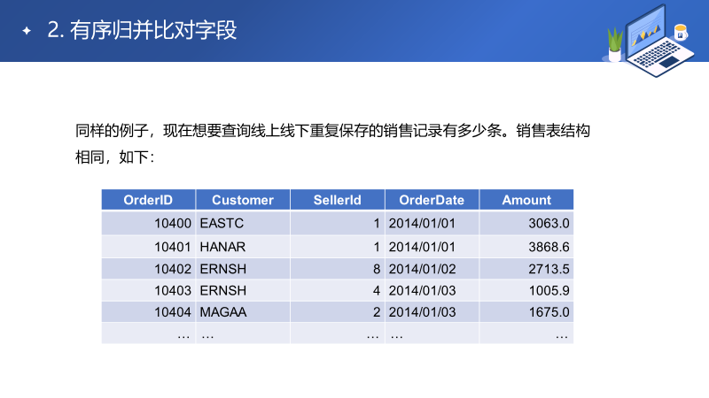Viewport: 709px width, 398px height.
Task: Click the MAGAA customer cell
Action: 243,312
